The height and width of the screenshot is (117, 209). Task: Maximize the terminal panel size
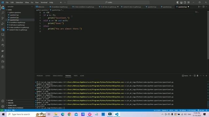(203, 76)
